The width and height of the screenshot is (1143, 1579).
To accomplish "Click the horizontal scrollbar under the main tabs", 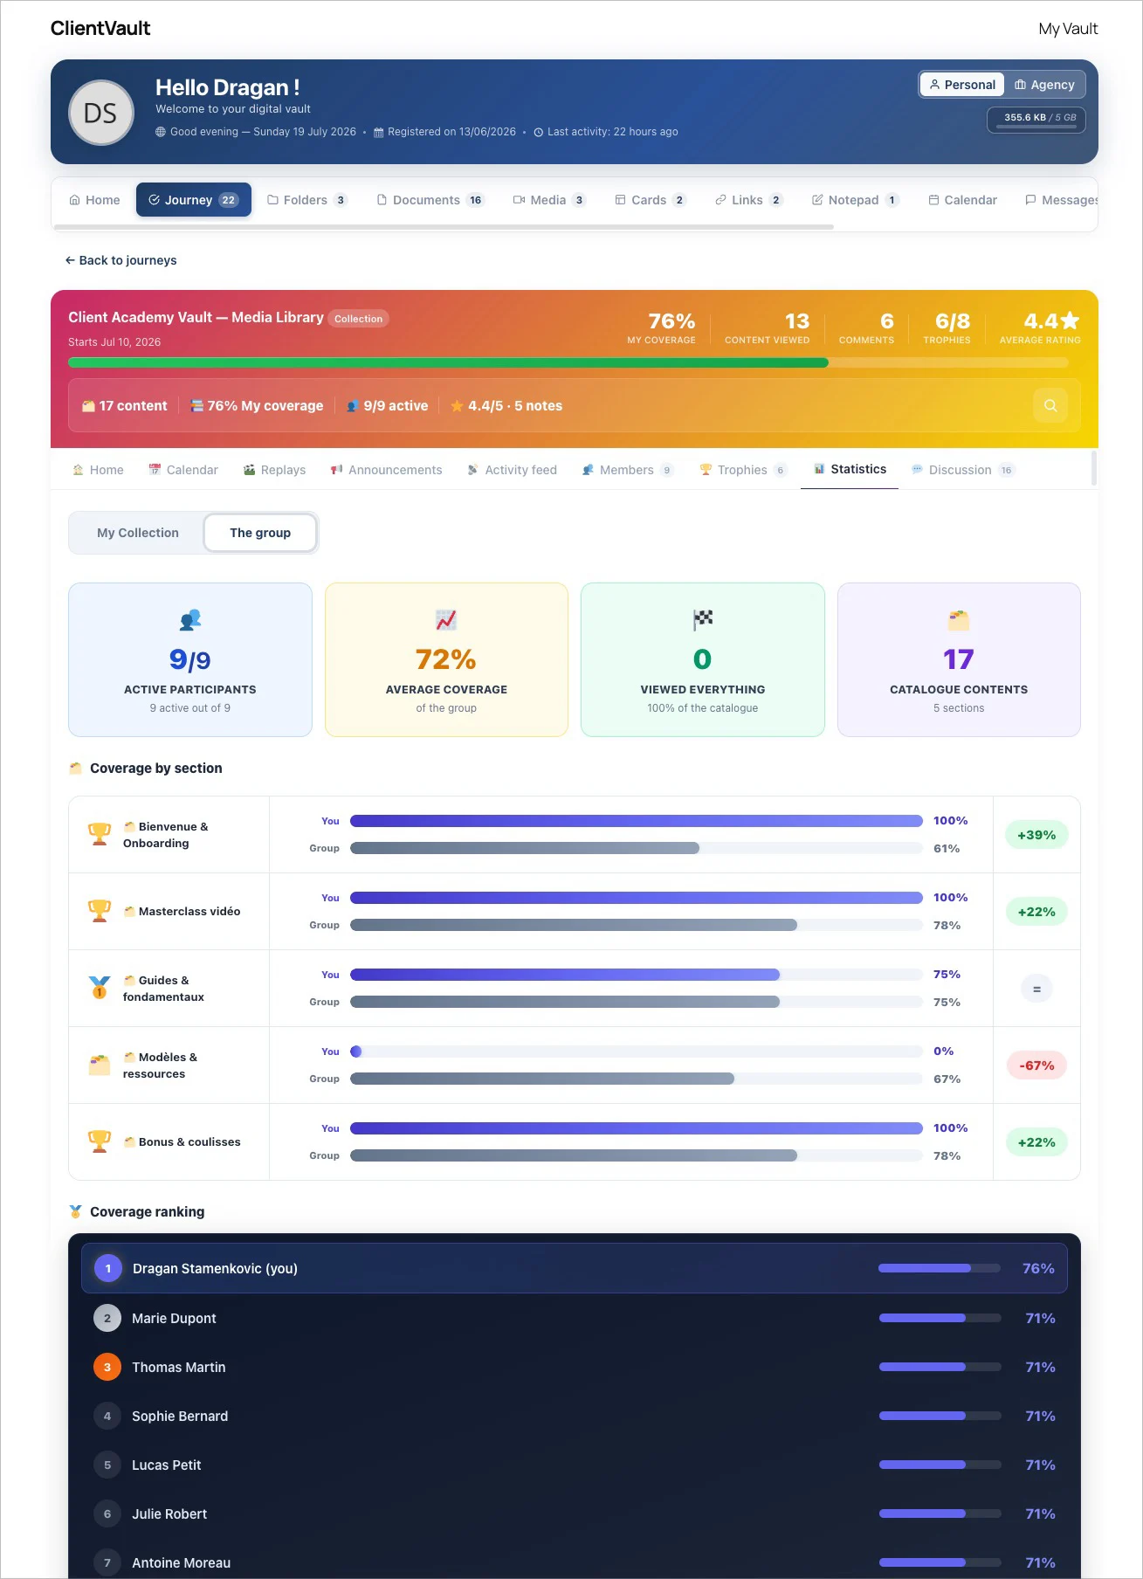I will [444, 227].
